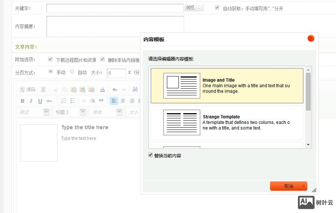This screenshot has width=336, height=213.
Task: Choose the Strange Template entry
Action: [227, 122]
